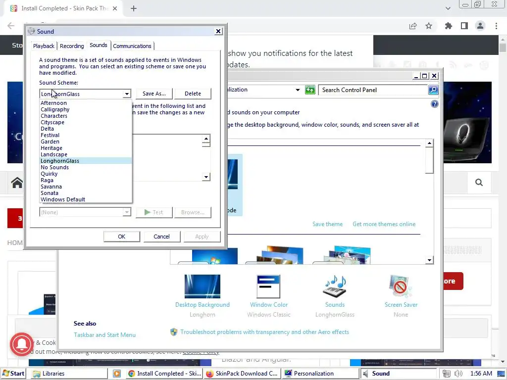The image size is (507, 380).
Task: Click Get more themes online link
Action: (x=384, y=224)
